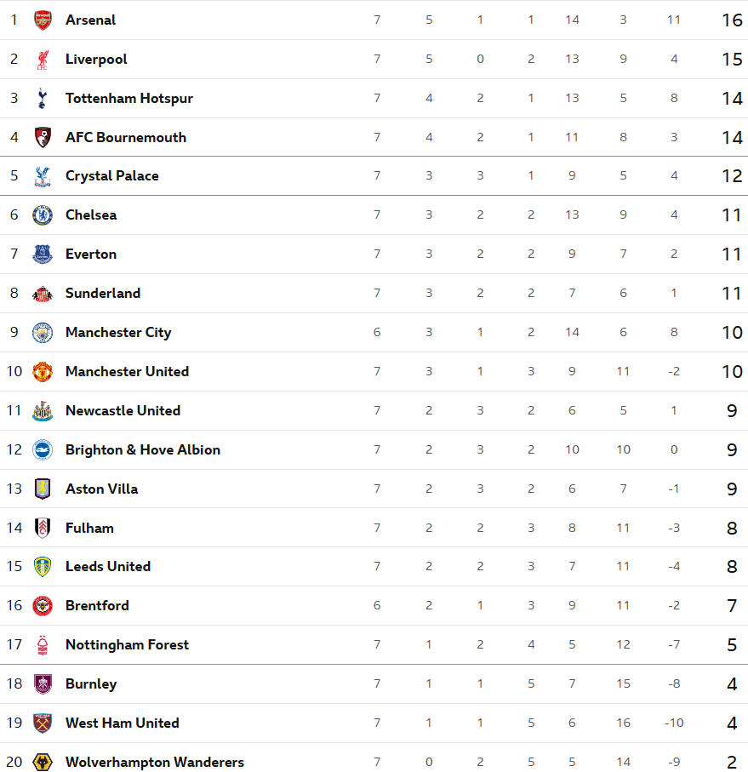Screen dimensions: 748x772
Task: Click the Everton crest icon
Action: pyautogui.click(x=43, y=254)
